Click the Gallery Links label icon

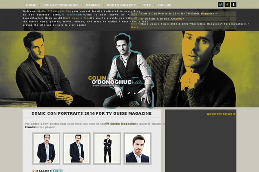pyautogui.click(x=47, y=171)
